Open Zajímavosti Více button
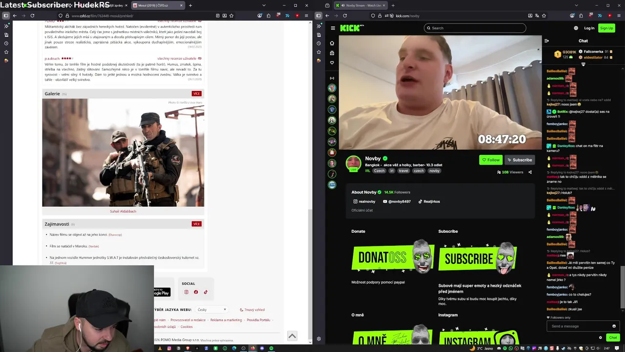 (196, 224)
